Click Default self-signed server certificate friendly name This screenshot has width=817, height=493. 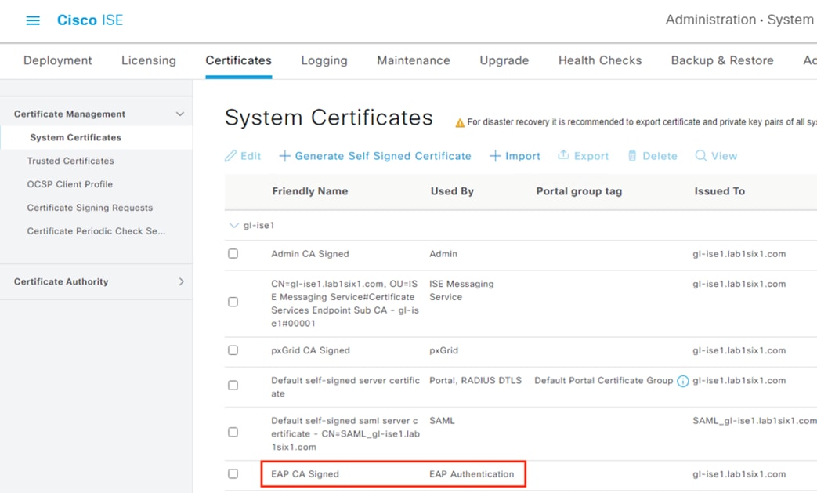pos(345,386)
